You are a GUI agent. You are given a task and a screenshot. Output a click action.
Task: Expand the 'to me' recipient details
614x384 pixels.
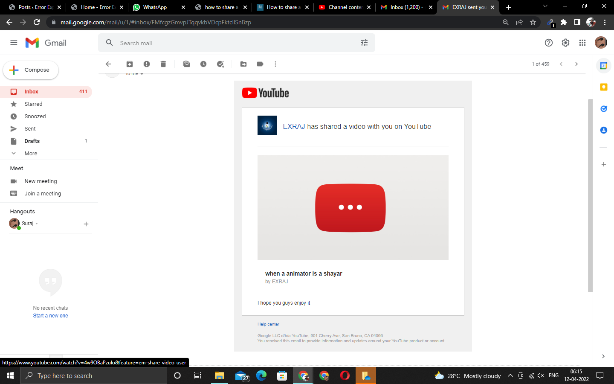pyautogui.click(x=142, y=73)
